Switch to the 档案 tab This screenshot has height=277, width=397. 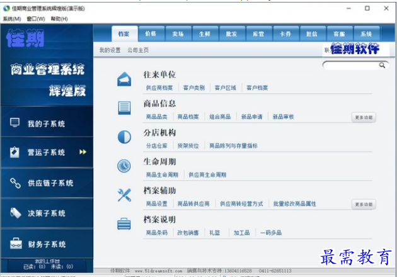coord(124,34)
